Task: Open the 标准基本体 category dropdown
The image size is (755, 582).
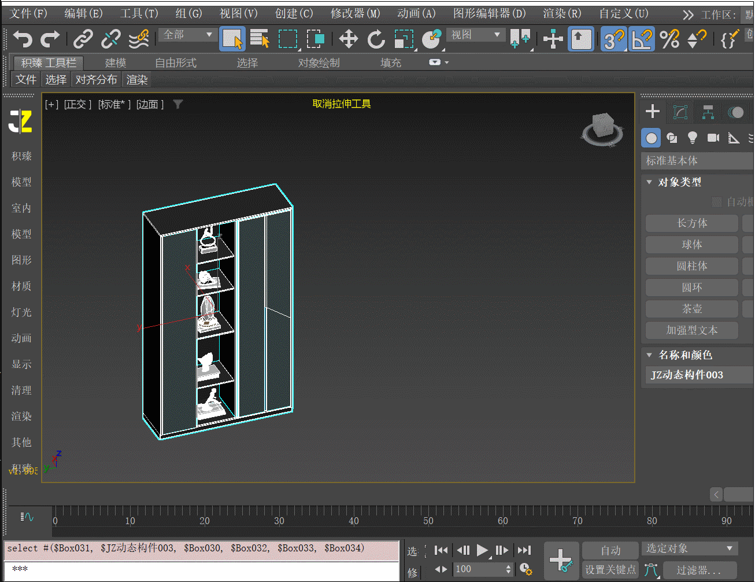Action: [x=698, y=161]
